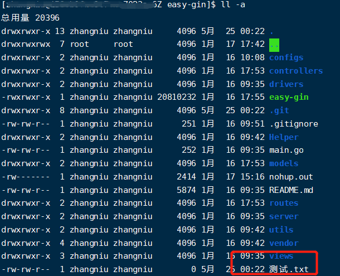Click the green easy-gin executable name
The image size is (340, 276).
point(288,97)
